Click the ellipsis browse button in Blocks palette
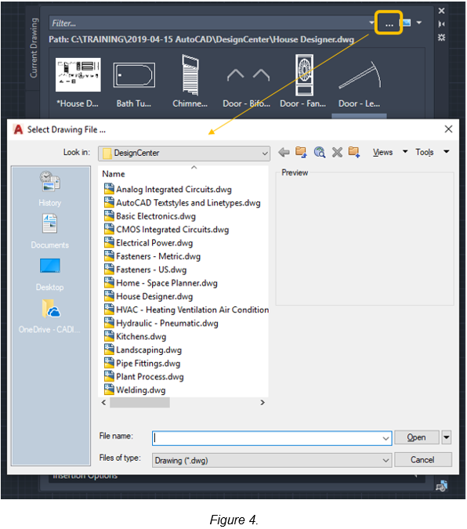This screenshot has height=529, width=467. coord(389,23)
